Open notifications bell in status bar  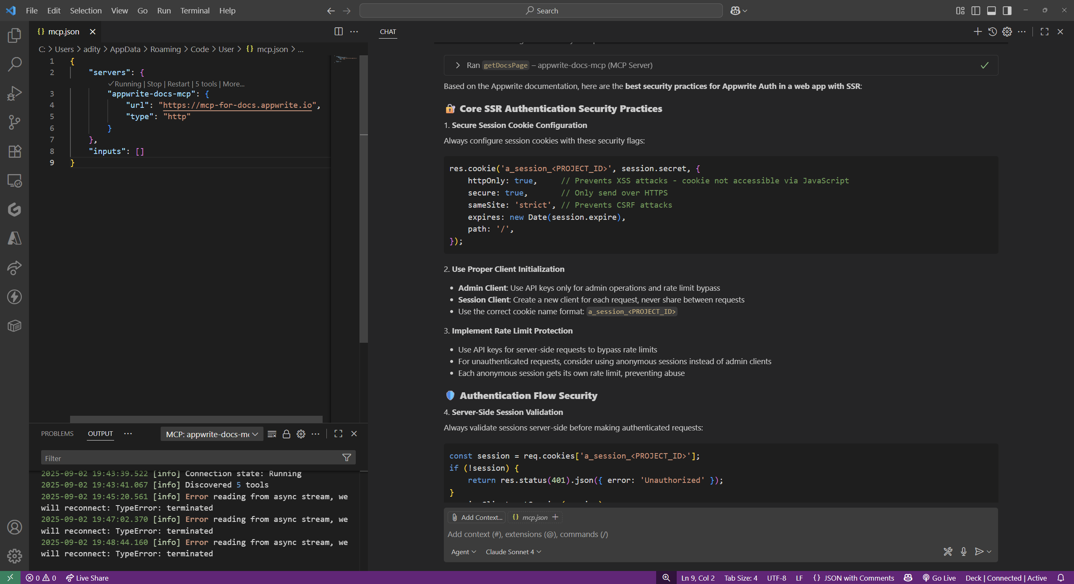click(1061, 578)
